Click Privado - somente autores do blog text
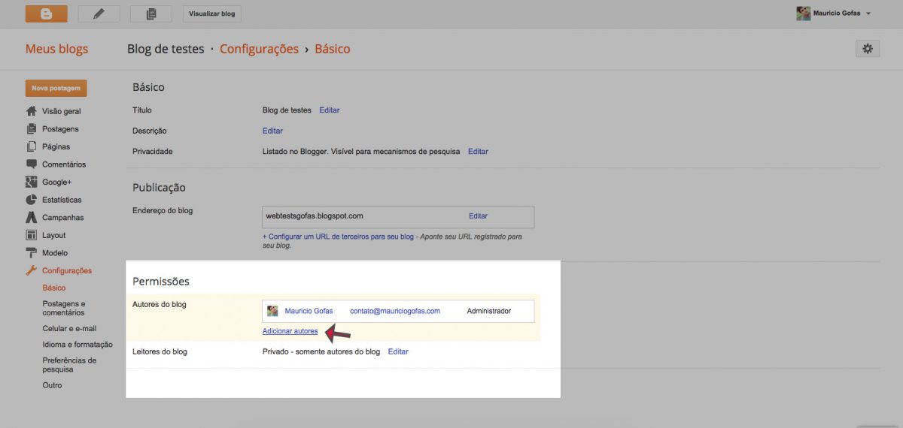This screenshot has height=428, width=903. click(321, 351)
